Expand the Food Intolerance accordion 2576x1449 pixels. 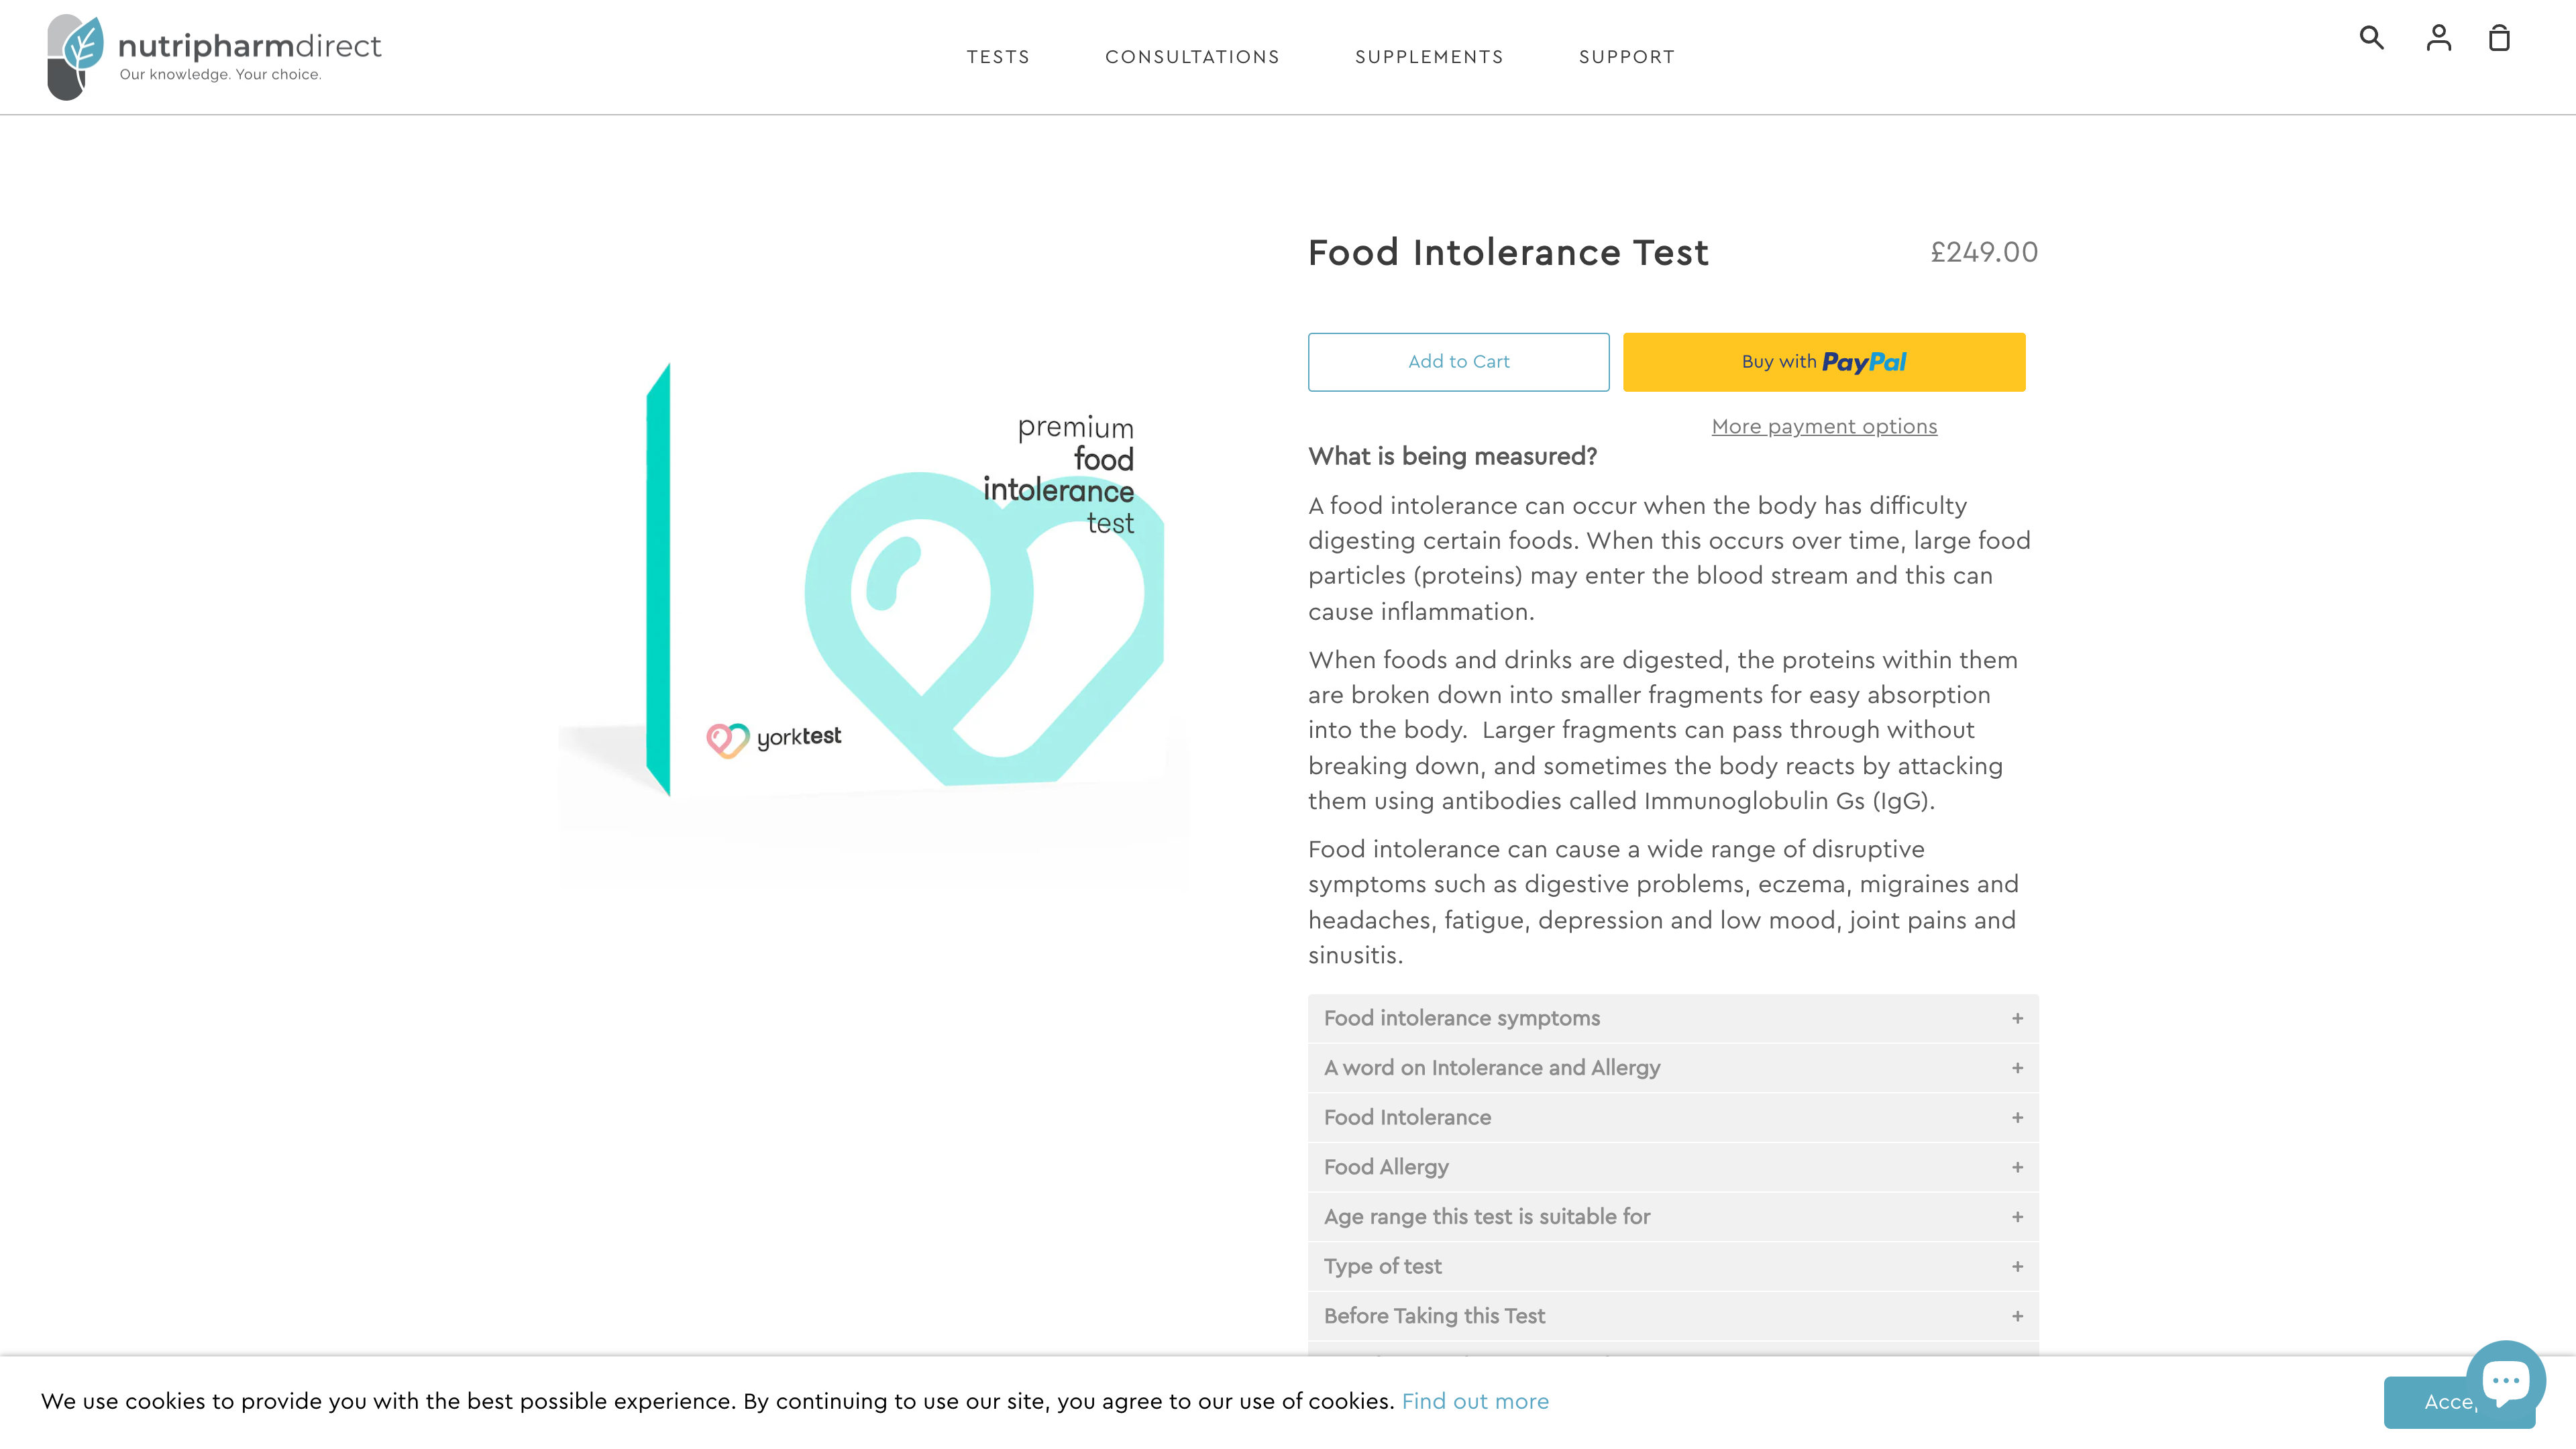pos(1672,1117)
